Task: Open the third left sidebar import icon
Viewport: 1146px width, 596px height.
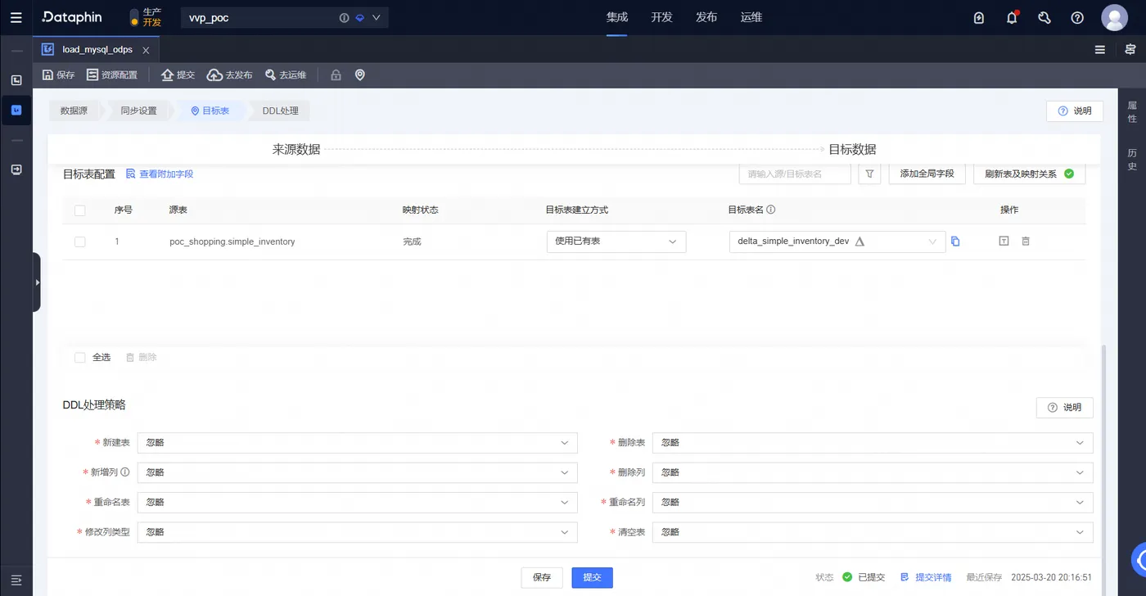Action: [16, 169]
